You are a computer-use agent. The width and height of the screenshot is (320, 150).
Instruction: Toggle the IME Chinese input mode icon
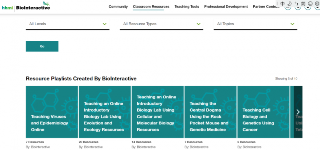click(282, 4)
